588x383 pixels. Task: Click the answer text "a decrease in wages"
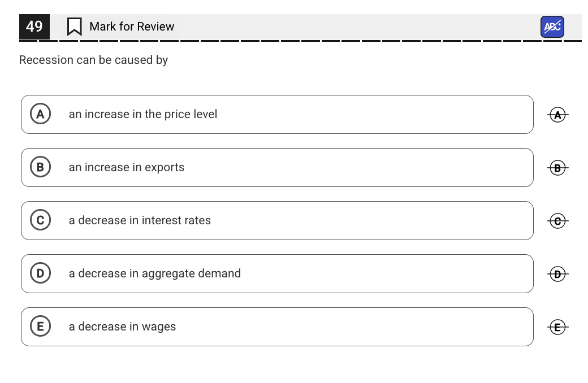coord(122,327)
